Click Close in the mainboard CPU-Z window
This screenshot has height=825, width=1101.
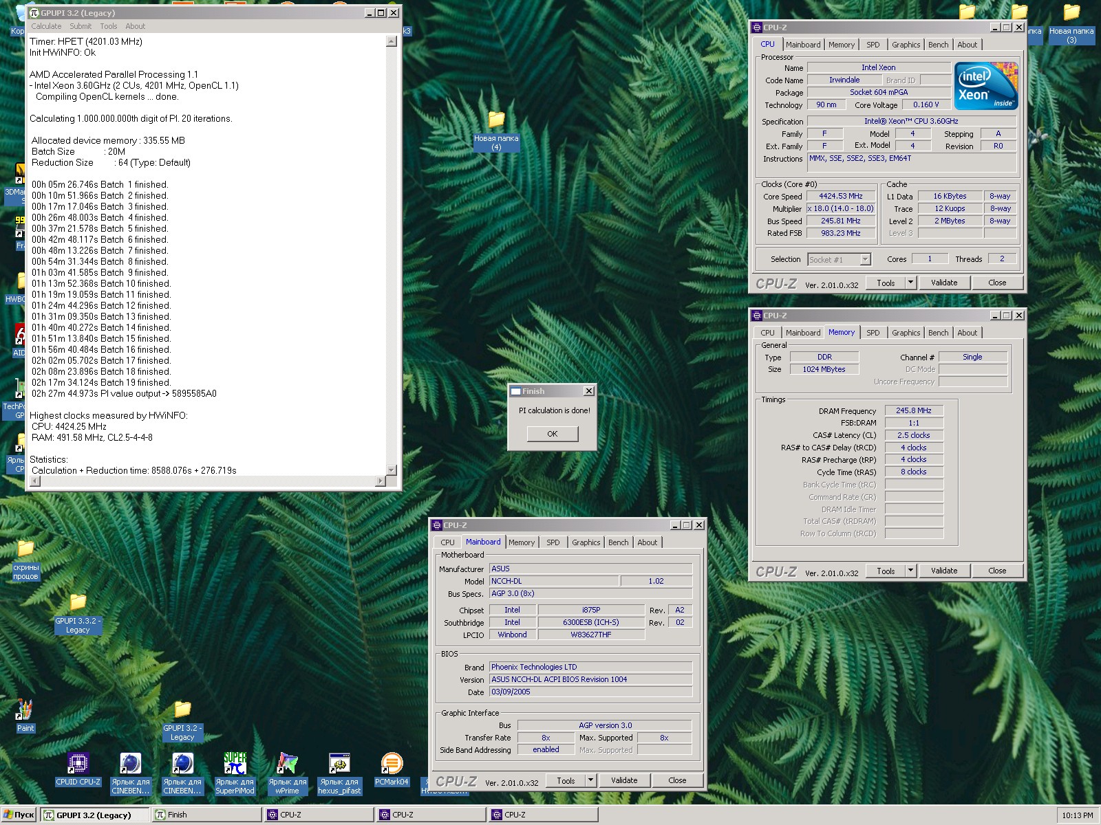coord(677,780)
